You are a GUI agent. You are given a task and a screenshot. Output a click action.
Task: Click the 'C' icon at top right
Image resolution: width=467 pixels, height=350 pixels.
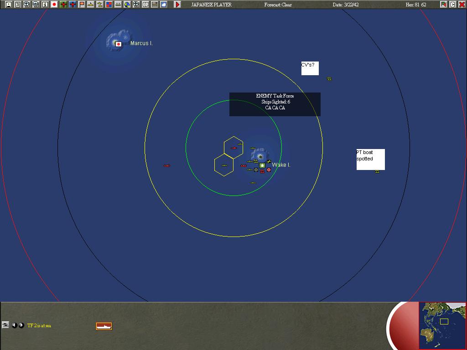pyautogui.click(x=453, y=5)
